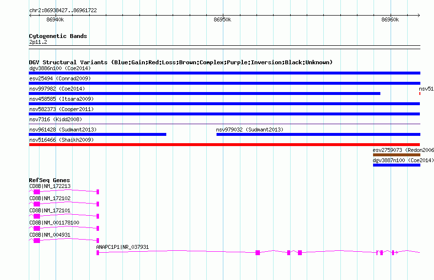The image size is (434, 280).
Task: Open the dgv3887n100 (Coe2014) variant label
Action: coord(403,160)
